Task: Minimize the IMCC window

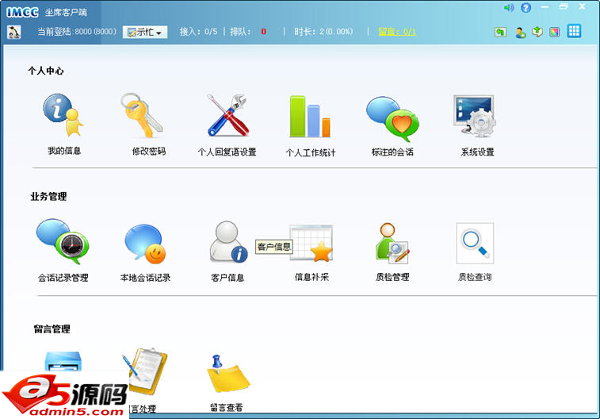Action: coord(545,7)
